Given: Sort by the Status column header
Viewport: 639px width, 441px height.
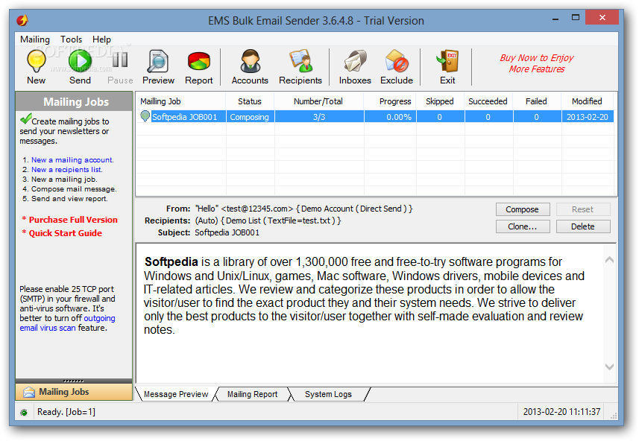Looking at the screenshot, I should [249, 101].
